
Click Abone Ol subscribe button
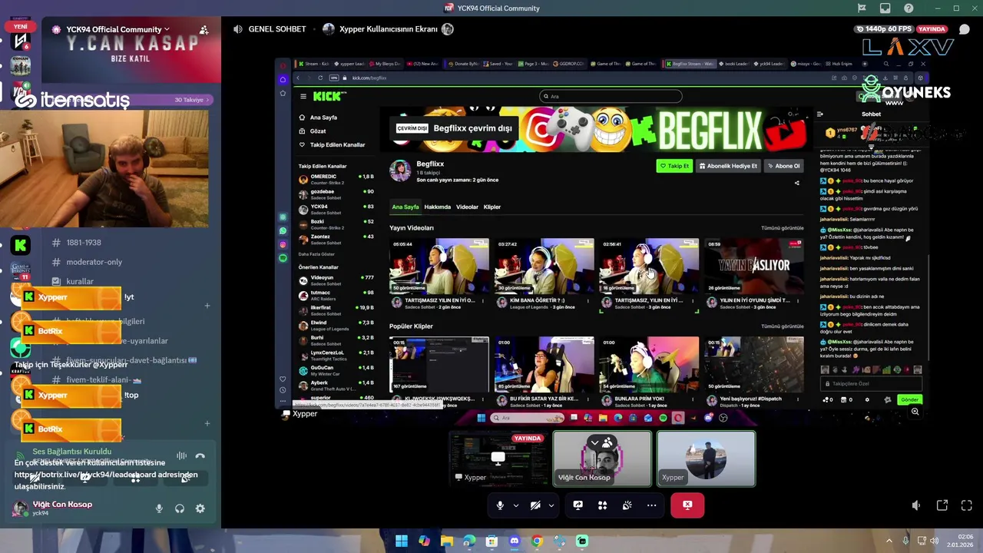(783, 166)
